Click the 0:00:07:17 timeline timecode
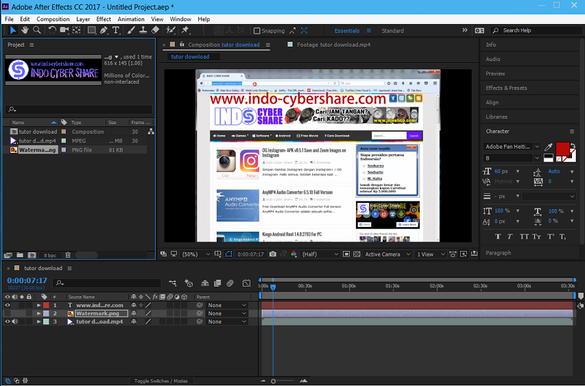The height and width of the screenshot is (386, 585). 27,280
